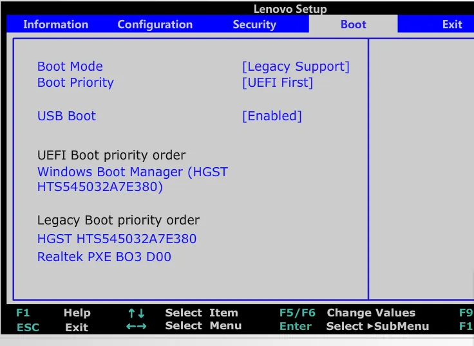Open the [UEFI First] Boot Priority value
Viewport: 474px width, 346px height.
click(x=278, y=82)
